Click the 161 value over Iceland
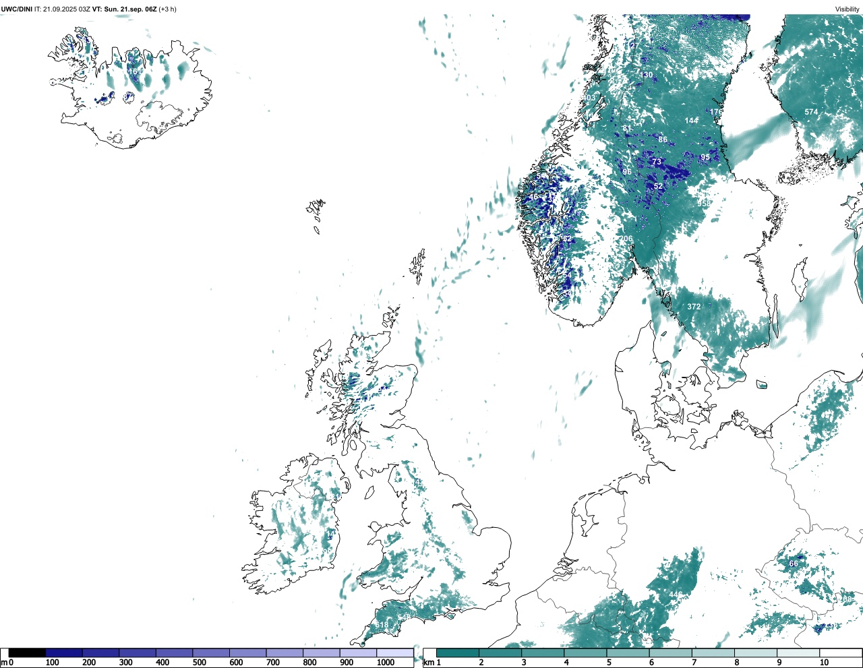 coord(134,71)
